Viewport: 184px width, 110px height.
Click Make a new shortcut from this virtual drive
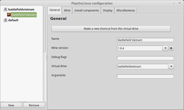coord(111,29)
